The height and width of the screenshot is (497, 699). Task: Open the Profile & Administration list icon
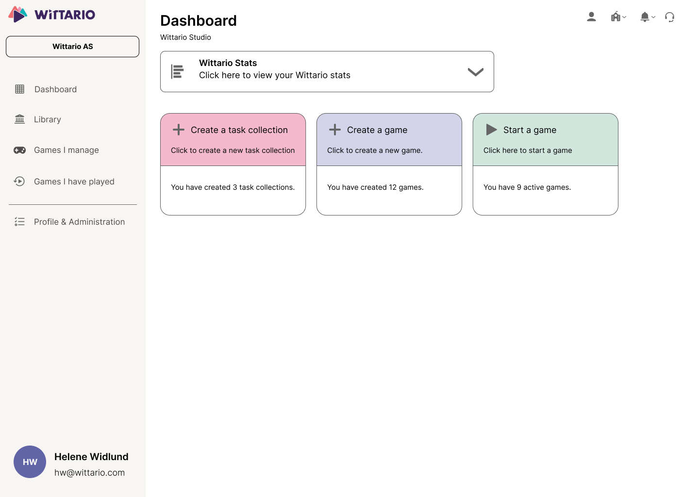coord(19,222)
